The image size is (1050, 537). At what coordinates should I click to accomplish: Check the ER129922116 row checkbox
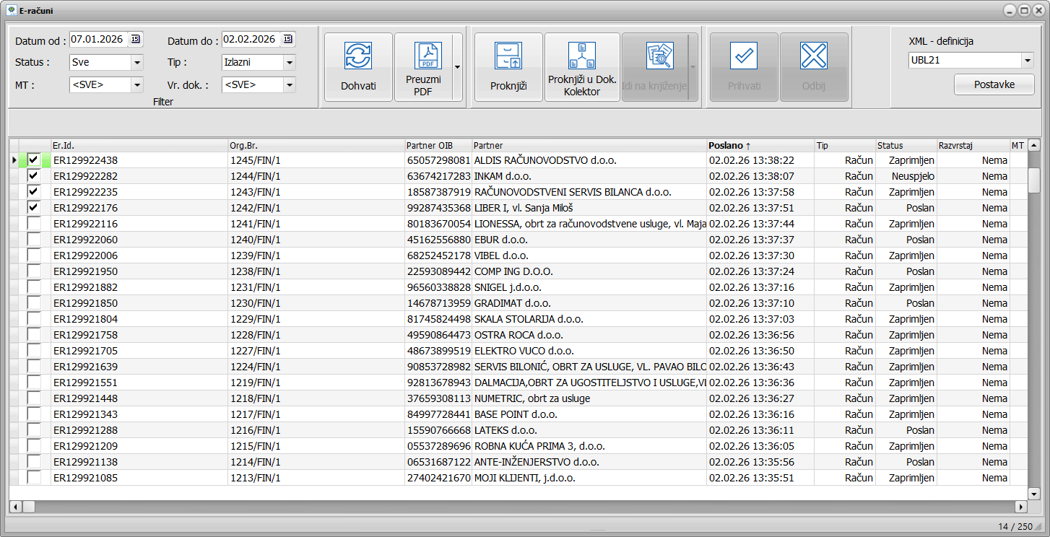pos(34,224)
